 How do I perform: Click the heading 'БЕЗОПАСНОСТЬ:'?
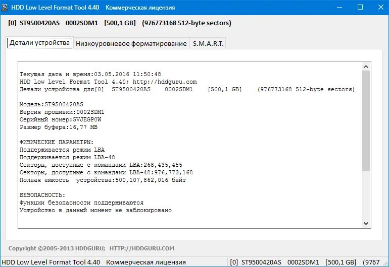(x=42, y=195)
